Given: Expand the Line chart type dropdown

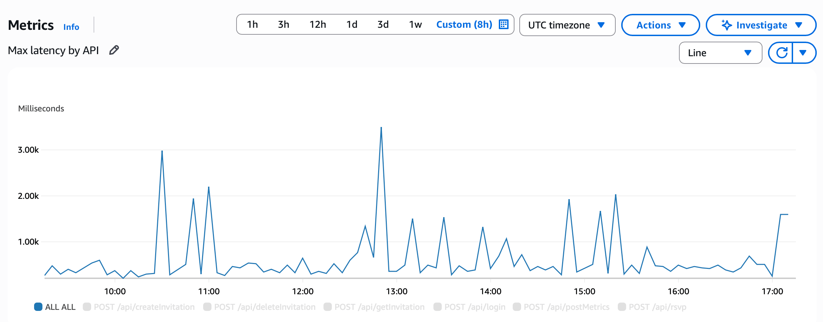Looking at the screenshot, I should pos(720,53).
